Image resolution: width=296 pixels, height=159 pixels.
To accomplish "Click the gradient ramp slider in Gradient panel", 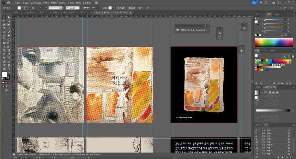I will click(x=273, y=111).
